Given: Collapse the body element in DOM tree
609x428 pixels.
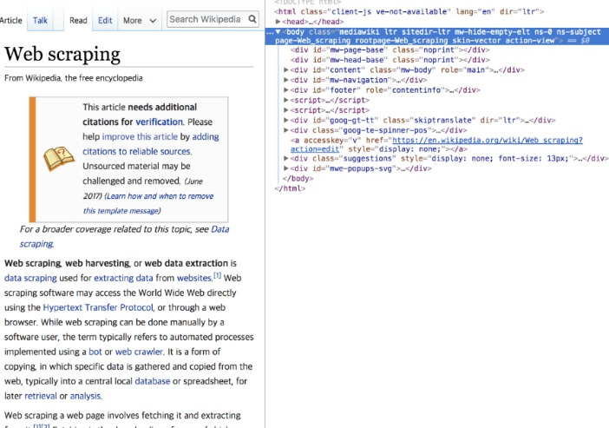Looking at the screenshot, I should point(278,32).
